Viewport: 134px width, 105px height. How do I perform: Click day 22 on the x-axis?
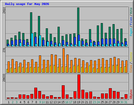point(90,102)
